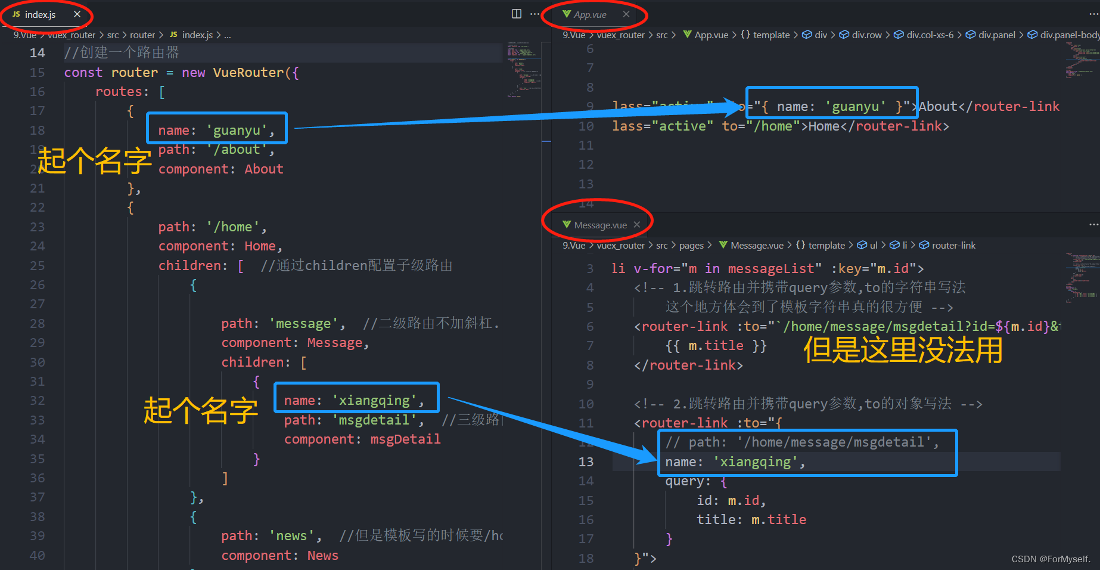Close the App.vue tab
Image resolution: width=1100 pixels, height=570 pixels.
pyautogui.click(x=626, y=14)
